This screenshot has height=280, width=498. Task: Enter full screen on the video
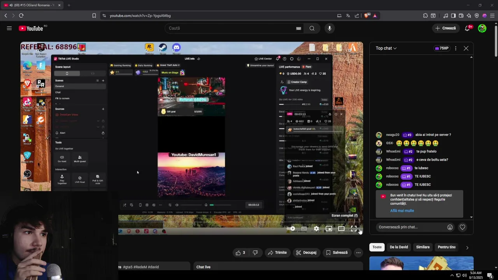(x=354, y=229)
